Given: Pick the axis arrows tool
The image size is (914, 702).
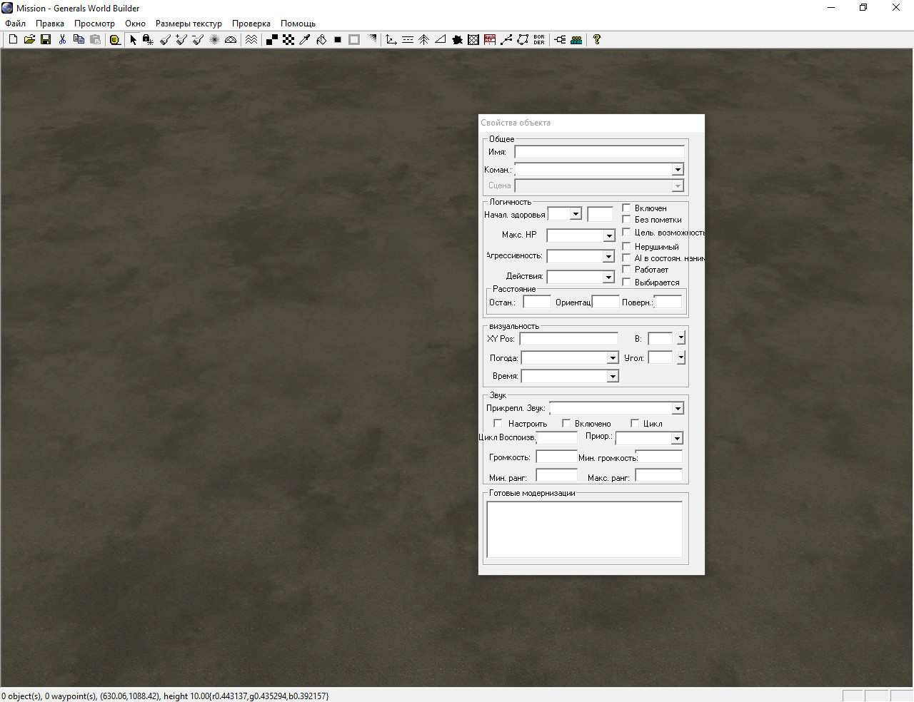Looking at the screenshot, I should pyautogui.click(x=391, y=40).
